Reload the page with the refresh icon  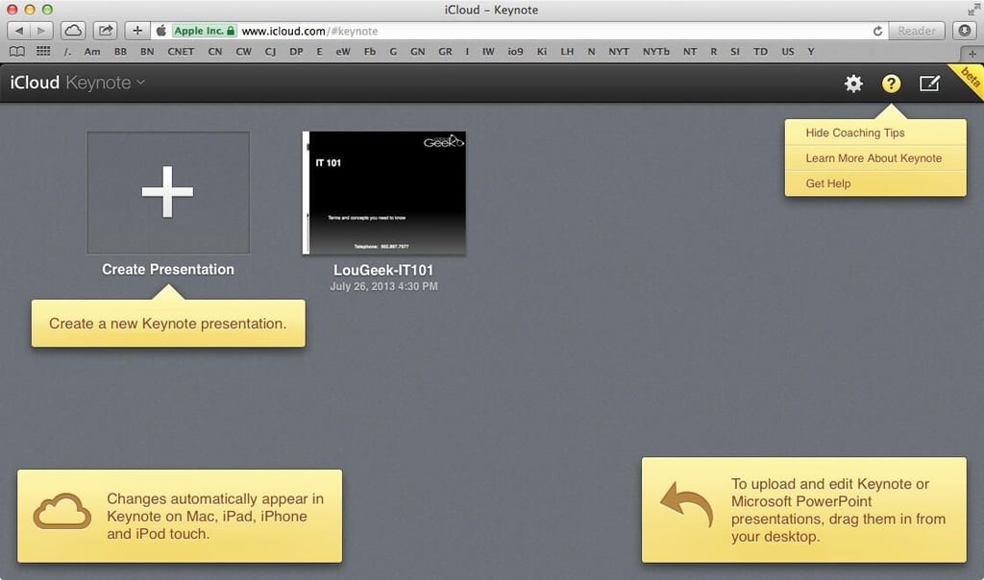click(877, 31)
